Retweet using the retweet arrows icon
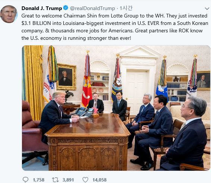This screenshot has width=211, height=183. click(55, 180)
